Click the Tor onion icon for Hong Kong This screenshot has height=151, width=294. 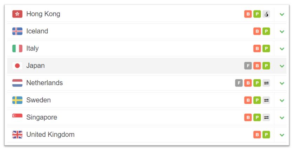pyautogui.click(x=266, y=14)
